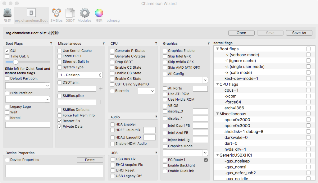Open the System Type '1 - Desktop' selector

click(80, 75)
